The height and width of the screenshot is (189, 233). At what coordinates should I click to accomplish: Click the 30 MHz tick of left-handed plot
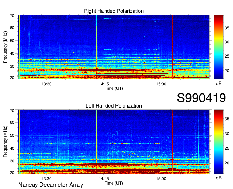(12, 161)
